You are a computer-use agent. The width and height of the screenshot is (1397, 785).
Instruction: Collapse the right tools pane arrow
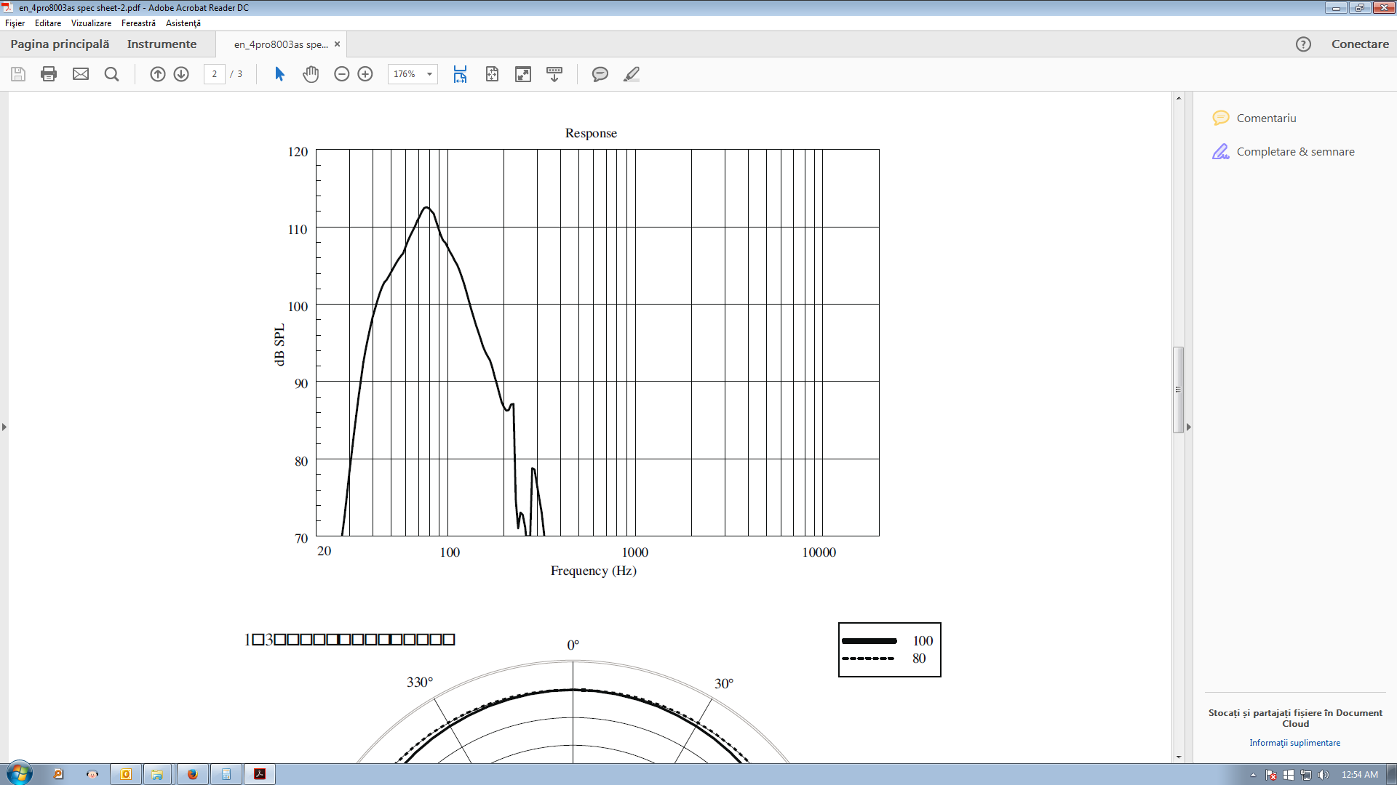1189,427
